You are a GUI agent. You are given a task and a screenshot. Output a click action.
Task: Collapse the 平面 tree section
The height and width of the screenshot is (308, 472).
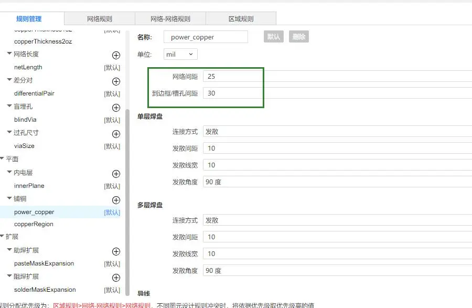pos(3,159)
